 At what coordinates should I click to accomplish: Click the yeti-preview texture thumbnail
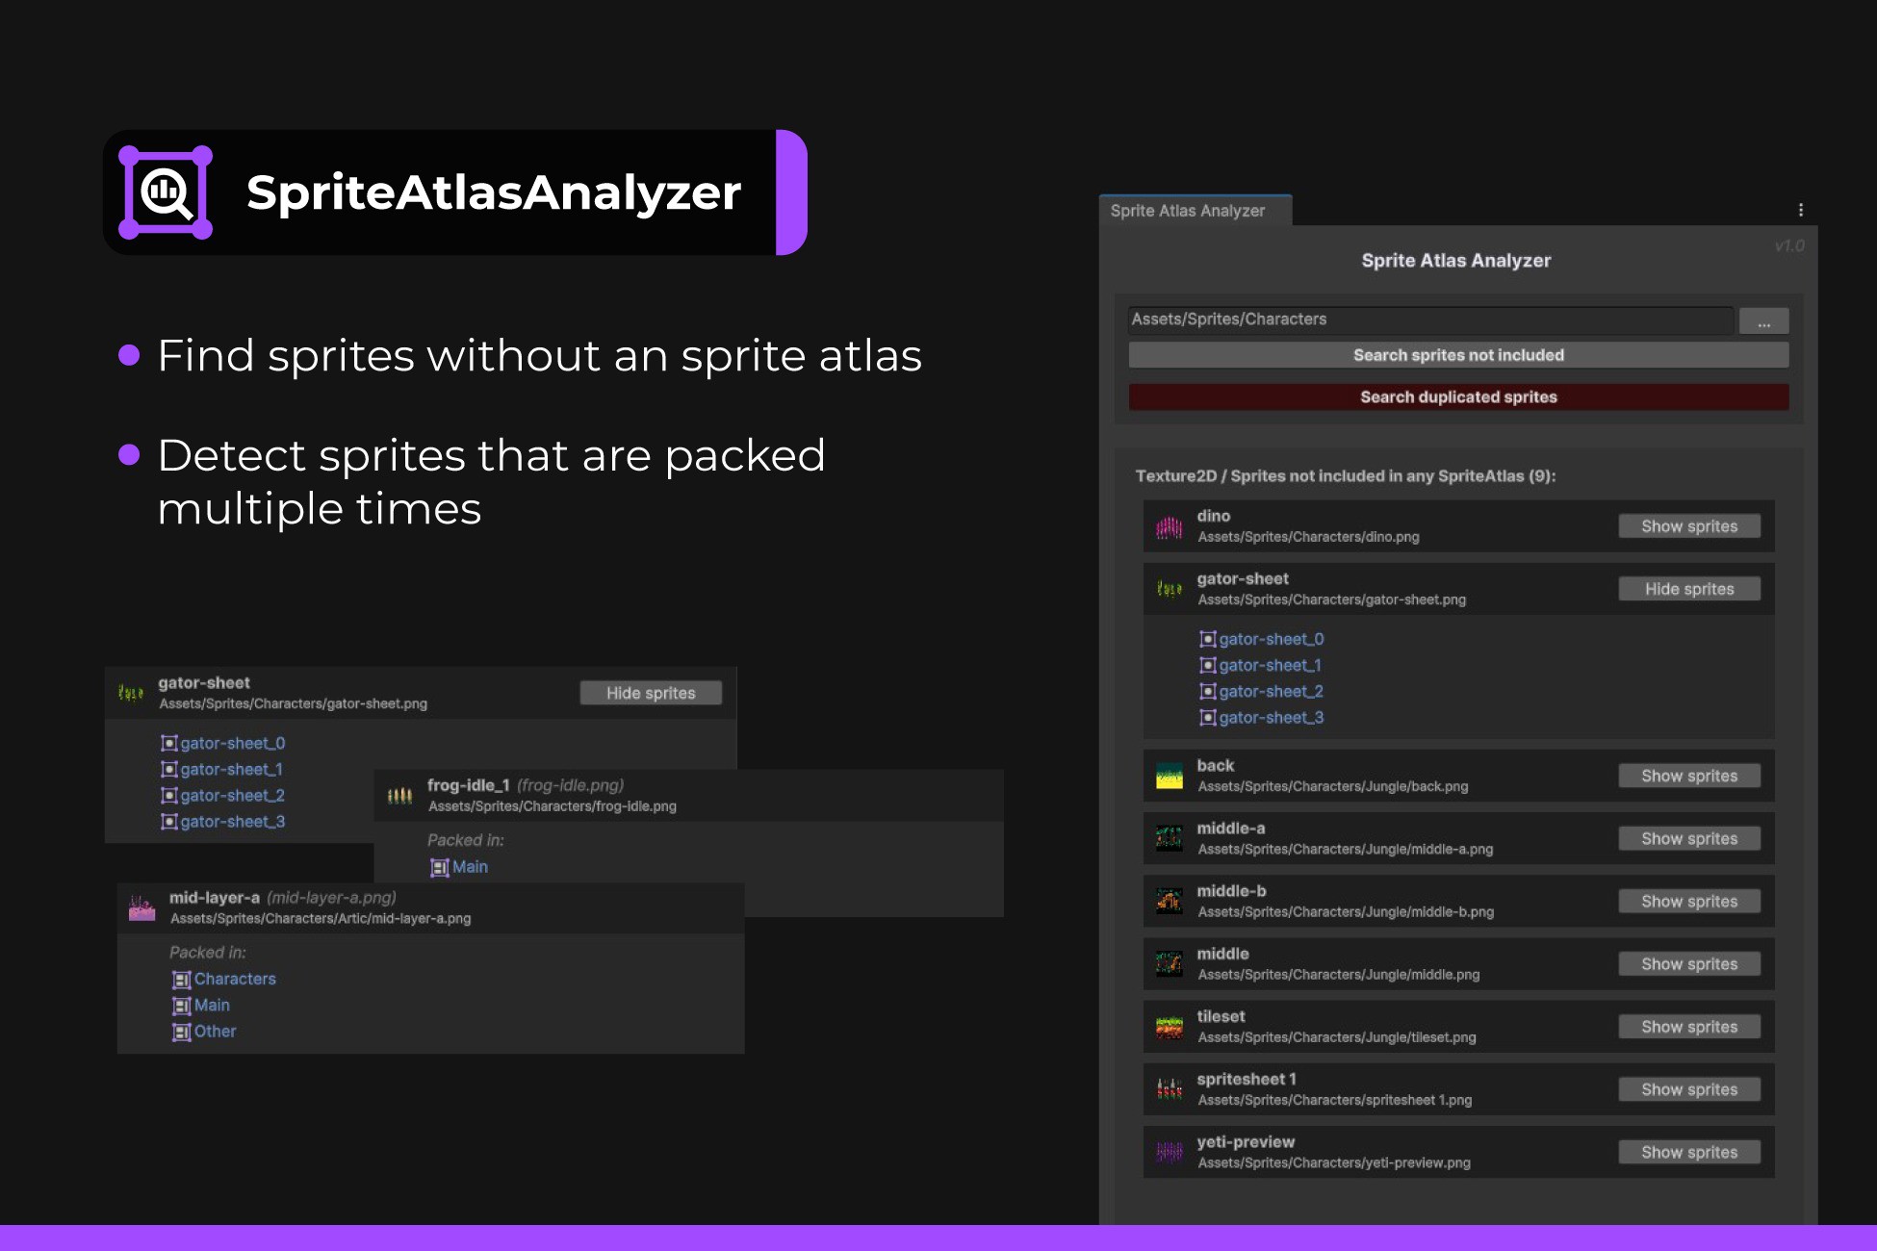(1170, 1151)
